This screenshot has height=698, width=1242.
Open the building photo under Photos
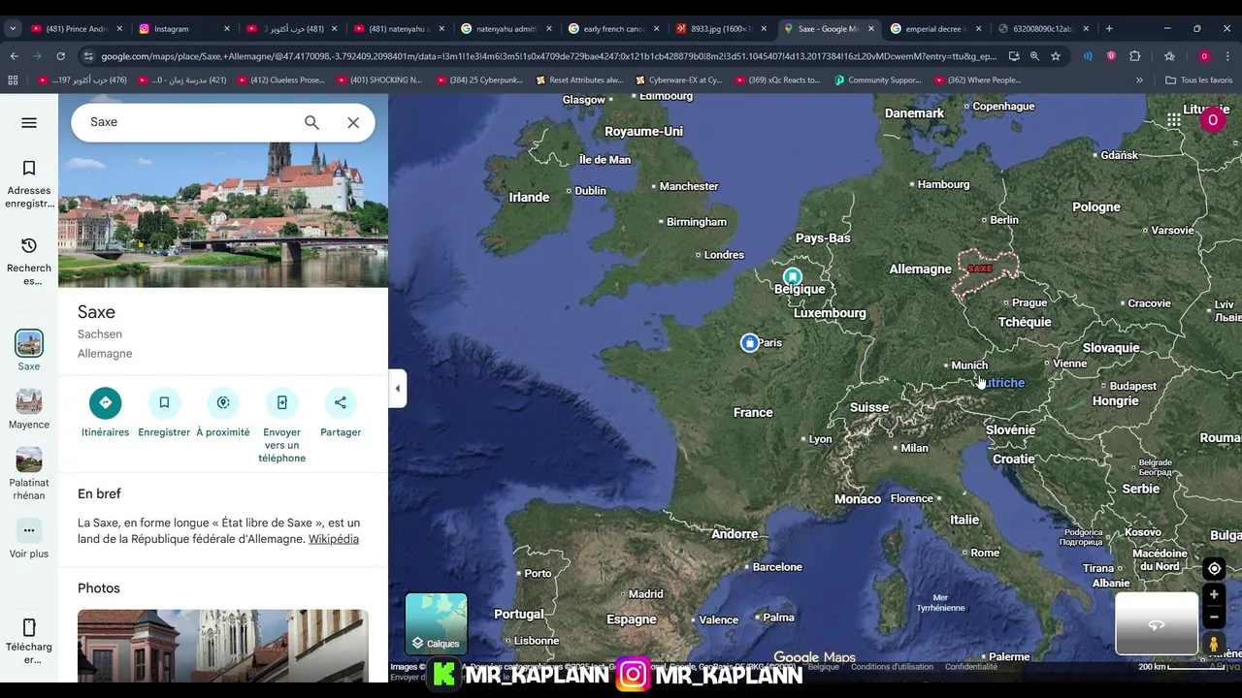coord(223,645)
